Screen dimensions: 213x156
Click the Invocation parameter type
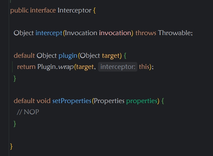[81, 33]
